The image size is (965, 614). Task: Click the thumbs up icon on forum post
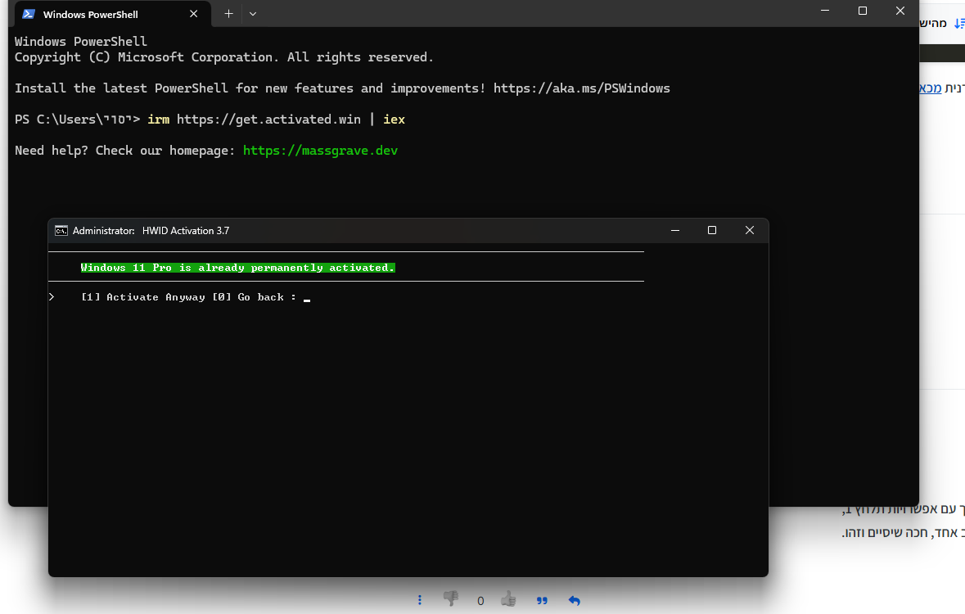[508, 599]
